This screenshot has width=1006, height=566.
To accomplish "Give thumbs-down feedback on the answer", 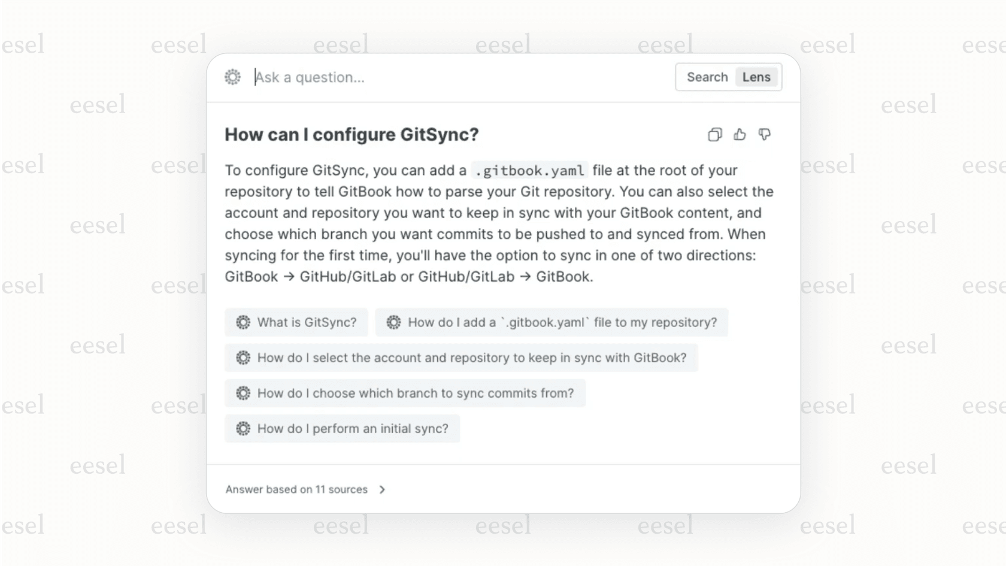I will pos(765,135).
